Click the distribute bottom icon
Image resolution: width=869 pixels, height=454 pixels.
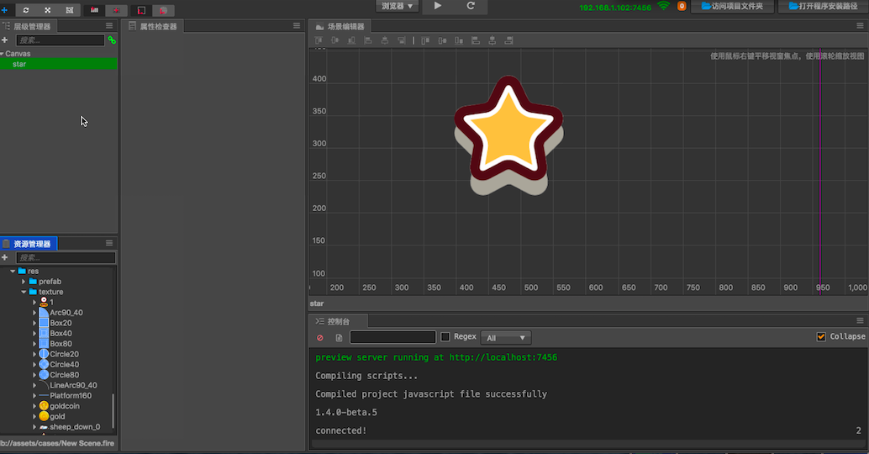[459, 40]
